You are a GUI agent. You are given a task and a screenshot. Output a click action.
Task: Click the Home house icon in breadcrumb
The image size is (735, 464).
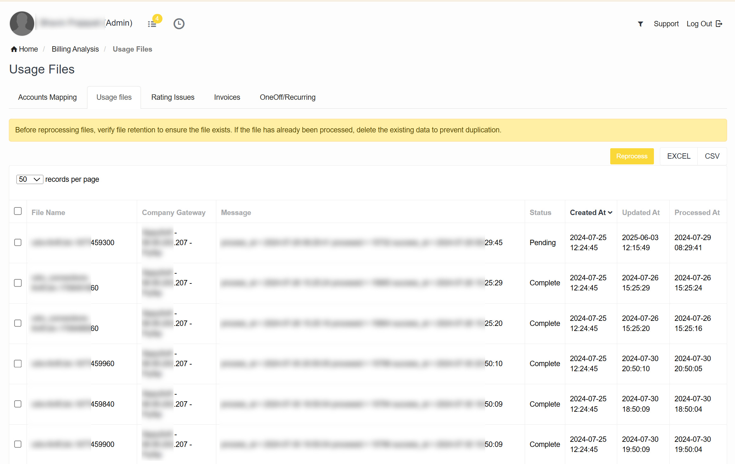[x=14, y=49]
